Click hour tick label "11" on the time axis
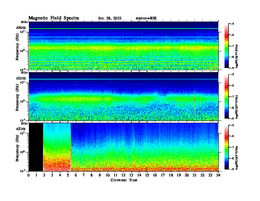Image resolution: width=260 pixels, height=201 pixels. (116, 175)
